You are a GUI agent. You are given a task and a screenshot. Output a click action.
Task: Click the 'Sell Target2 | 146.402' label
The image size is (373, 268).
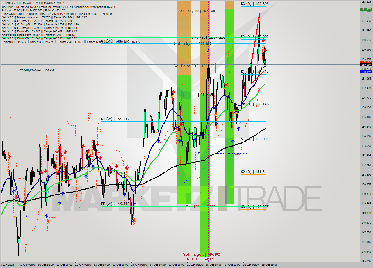coord(201,255)
